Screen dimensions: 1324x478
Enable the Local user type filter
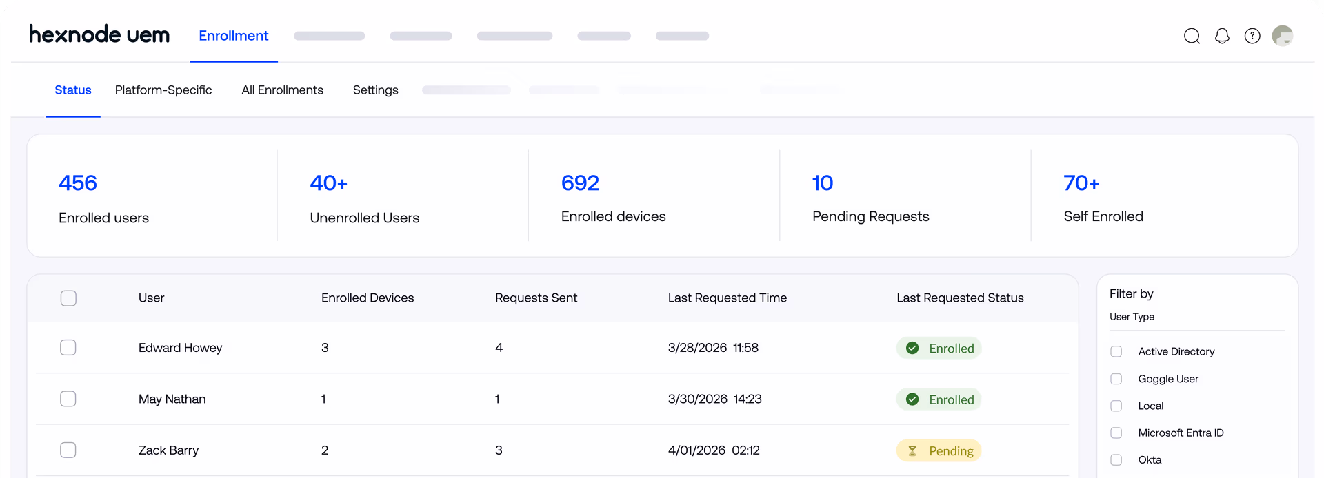click(x=1116, y=406)
